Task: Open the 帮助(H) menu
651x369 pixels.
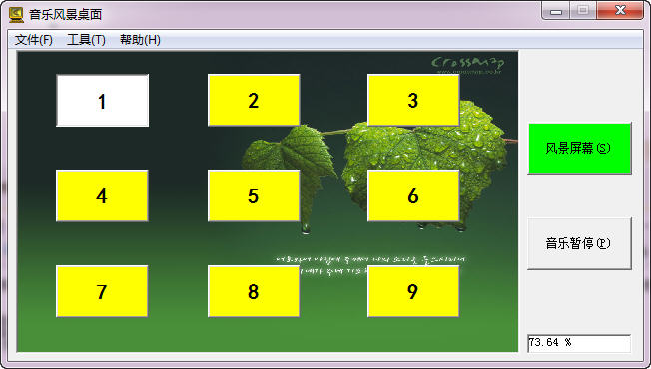Action: tap(140, 40)
